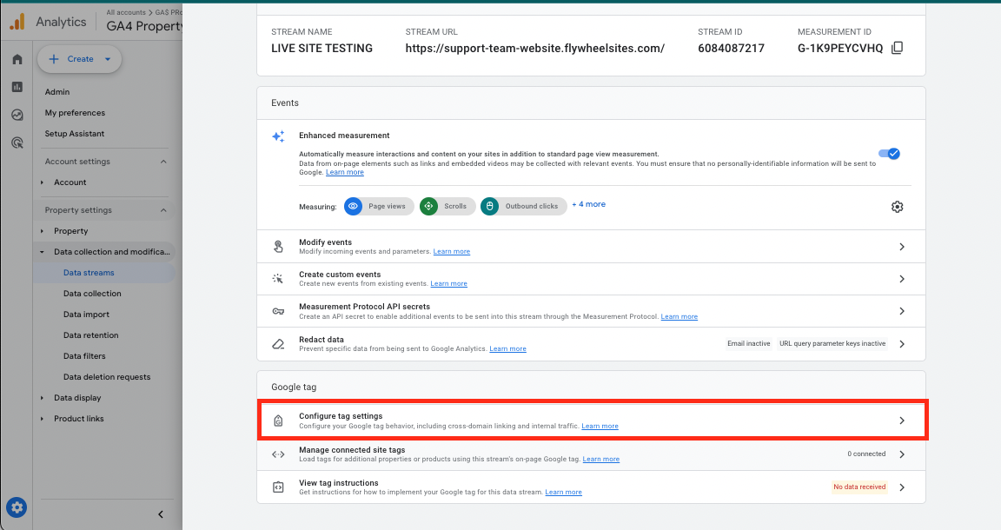Open Learn more link for Manage connected site tags
The image size is (1001, 530).
[x=600, y=459]
